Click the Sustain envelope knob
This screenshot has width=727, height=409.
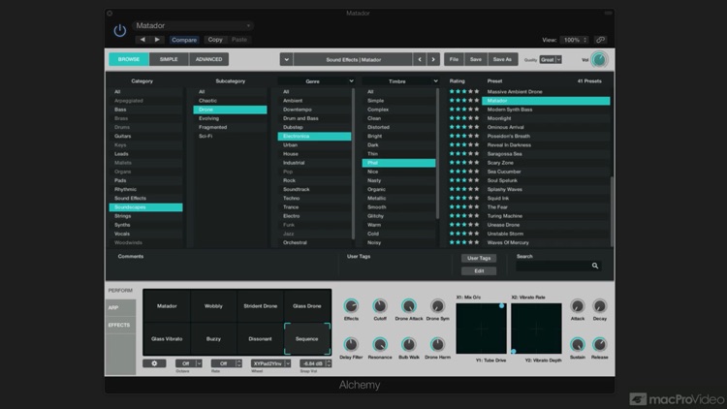[578, 344]
